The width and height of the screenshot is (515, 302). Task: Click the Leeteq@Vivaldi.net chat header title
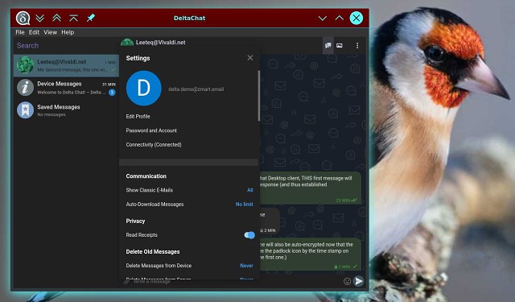(161, 43)
